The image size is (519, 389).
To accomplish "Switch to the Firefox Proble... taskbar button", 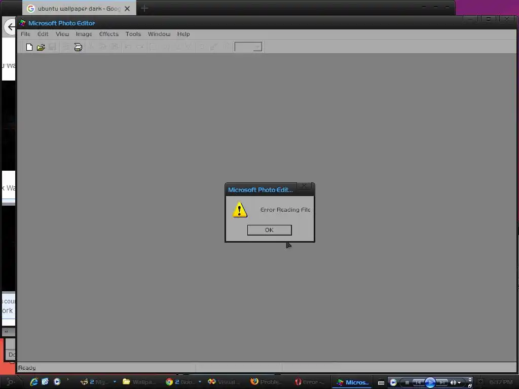I will [266, 382].
